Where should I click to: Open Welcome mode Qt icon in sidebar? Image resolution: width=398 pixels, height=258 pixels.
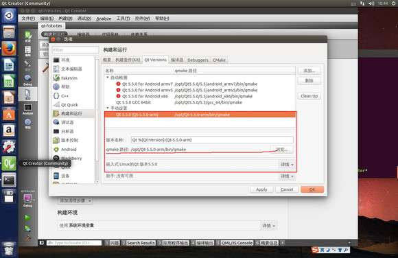point(27,36)
